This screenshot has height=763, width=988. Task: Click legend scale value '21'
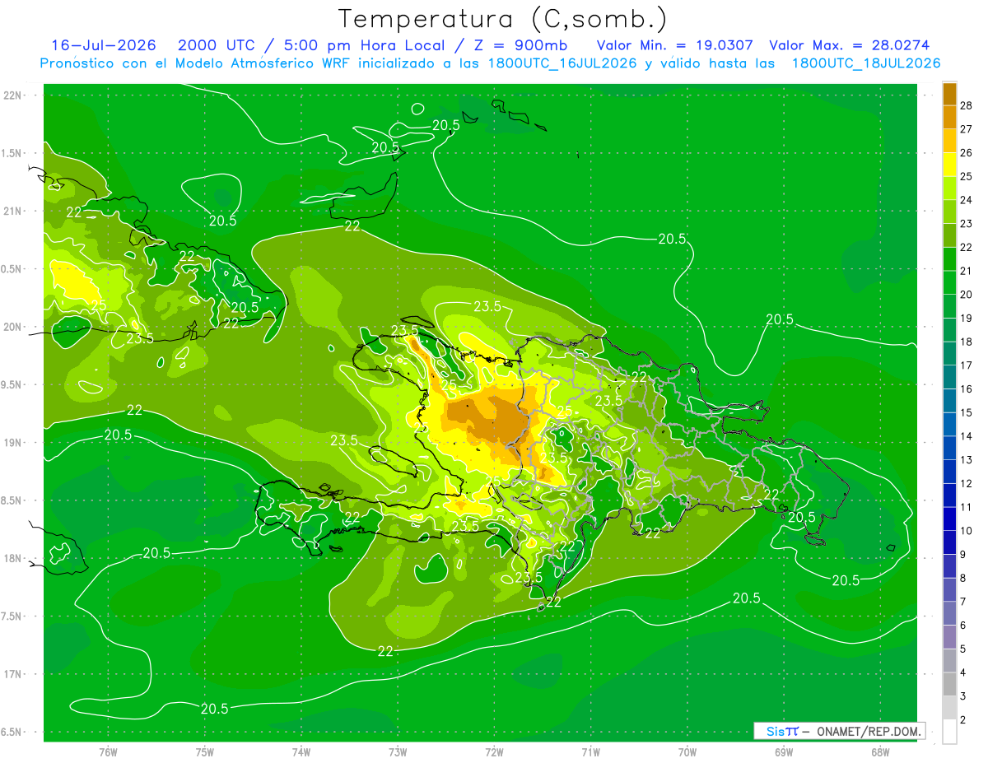pyautogui.click(x=967, y=271)
